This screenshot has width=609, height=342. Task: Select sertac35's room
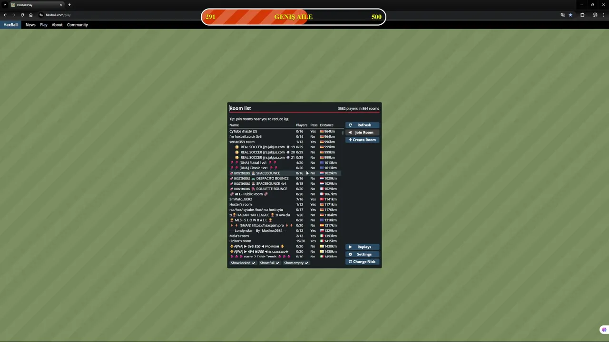click(285, 142)
